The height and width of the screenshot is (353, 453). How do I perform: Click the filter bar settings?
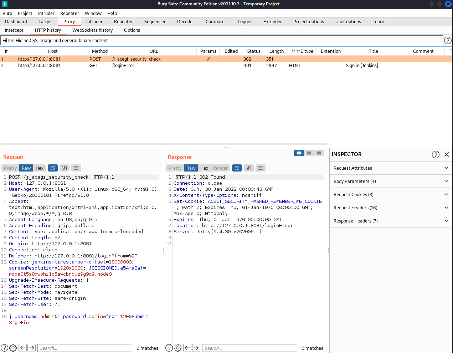point(222,40)
